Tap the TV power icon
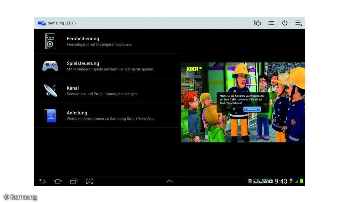The width and height of the screenshot is (339, 203). [285, 23]
